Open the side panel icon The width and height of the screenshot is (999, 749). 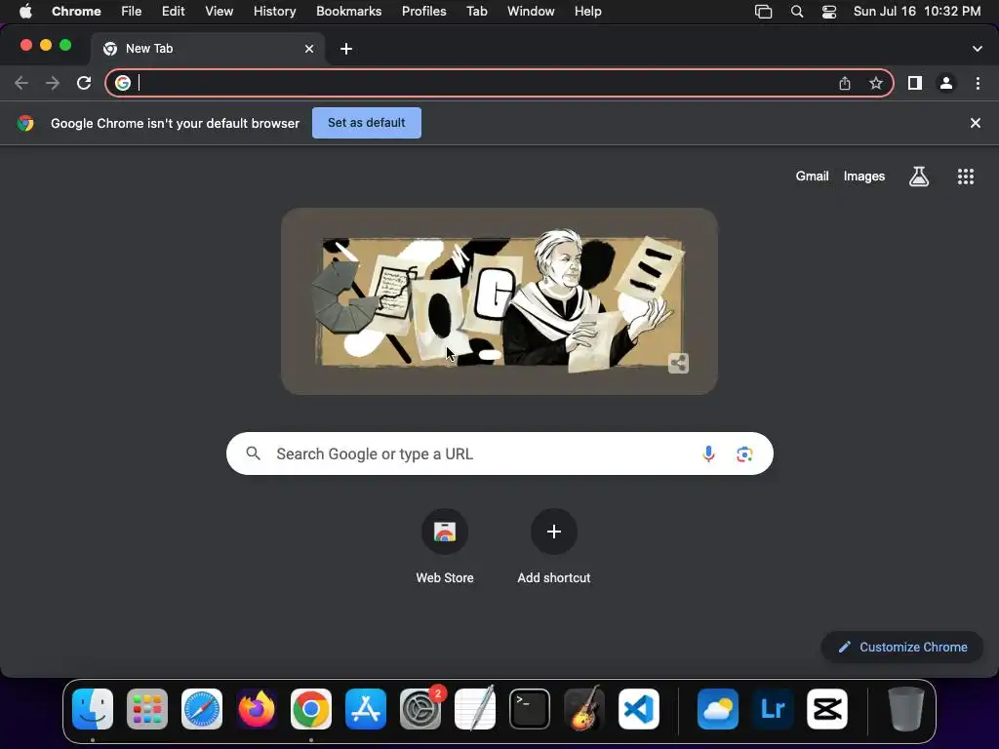(x=915, y=83)
